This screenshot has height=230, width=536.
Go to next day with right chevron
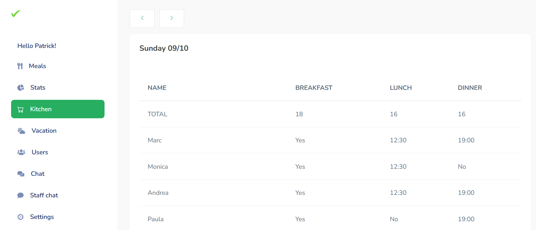pyautogui.click(x=172, y=18)
